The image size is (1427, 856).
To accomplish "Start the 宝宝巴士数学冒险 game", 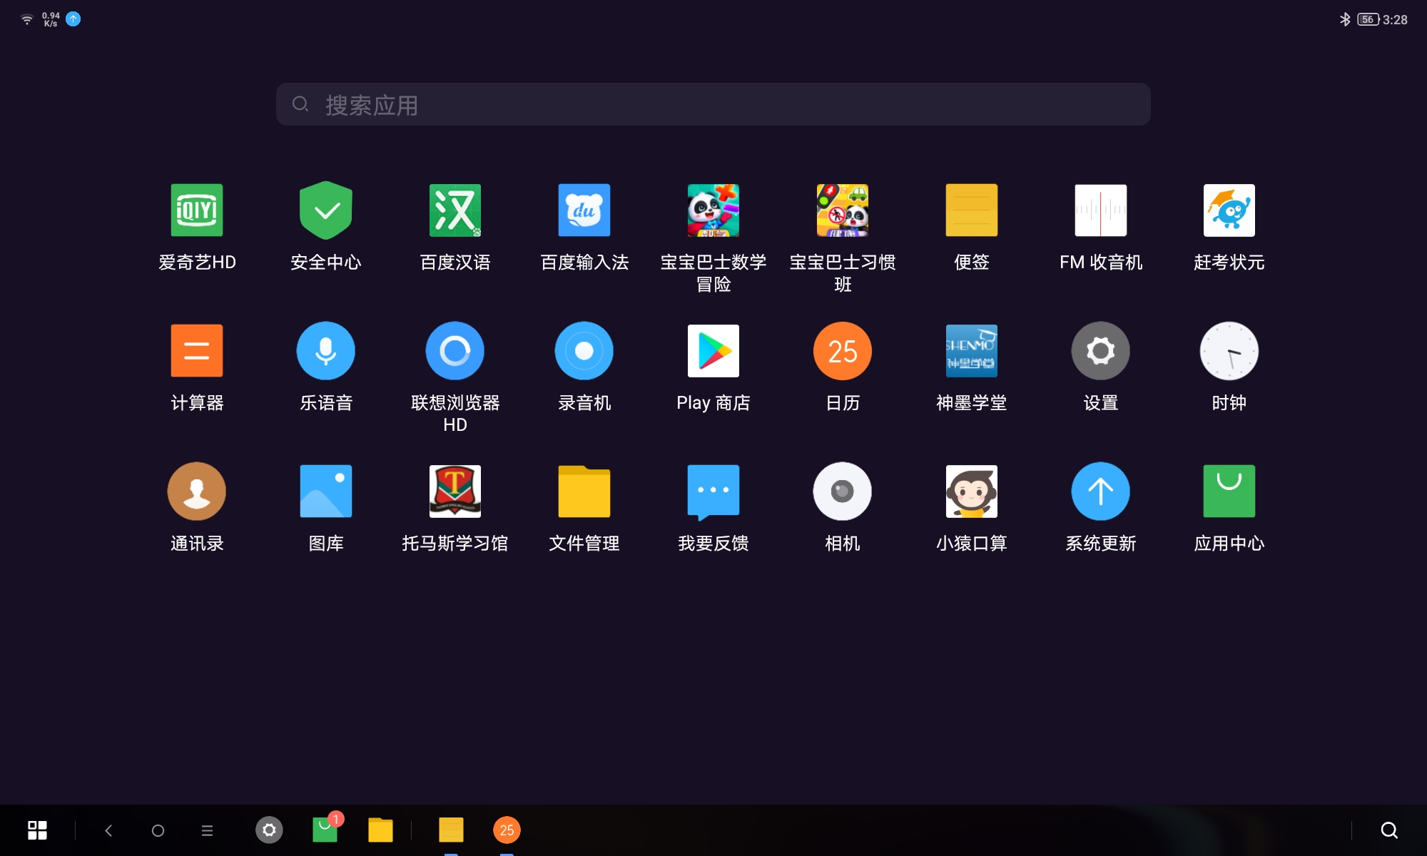I will click(713, 210).
